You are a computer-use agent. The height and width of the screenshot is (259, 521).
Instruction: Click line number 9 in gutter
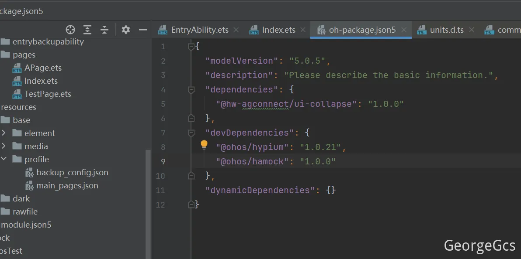[x=163, y=161]
